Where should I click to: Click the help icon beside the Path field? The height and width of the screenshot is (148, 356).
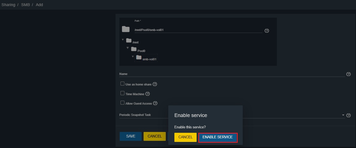[267, 31]
